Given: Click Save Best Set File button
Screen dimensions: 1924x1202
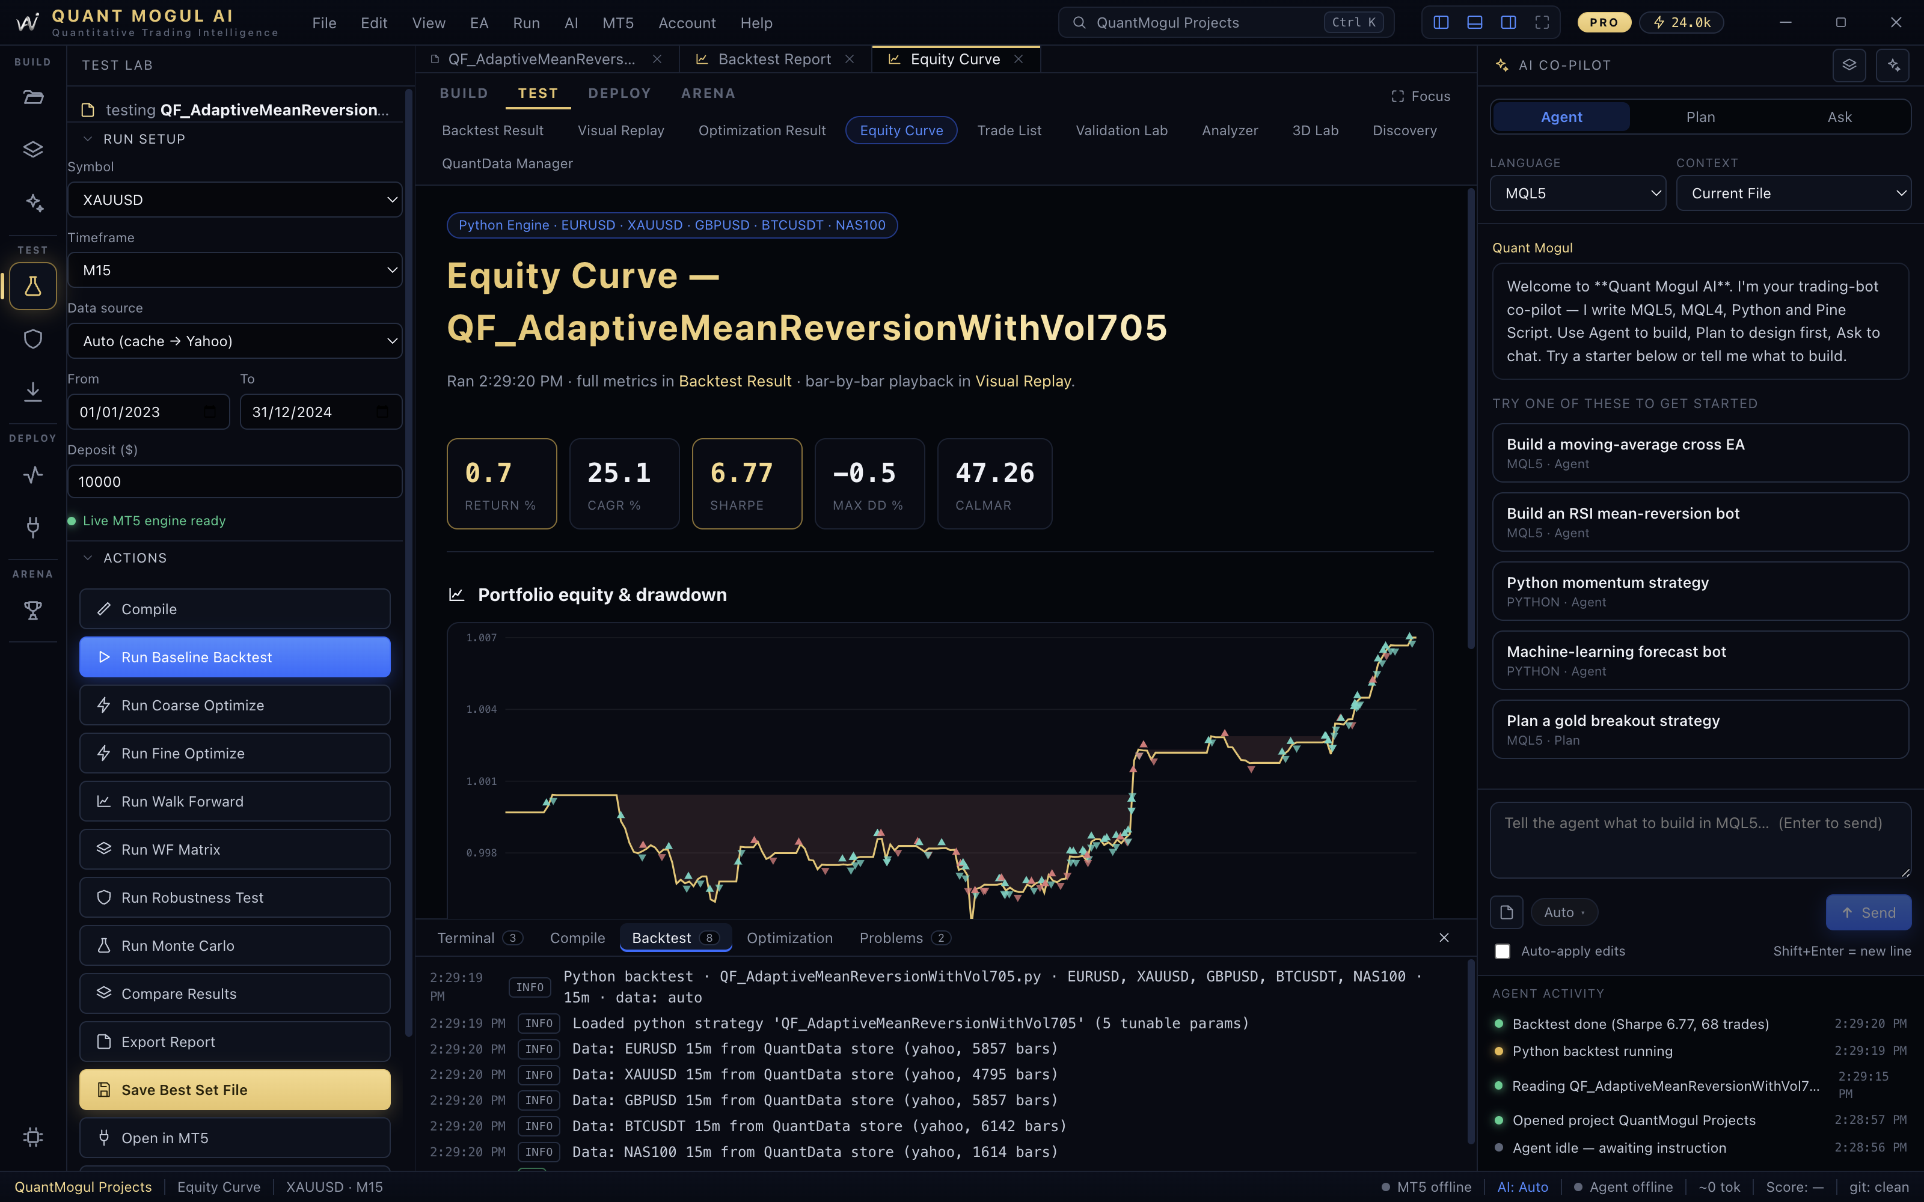Looking at the screenshot, I should point(234,1090).
